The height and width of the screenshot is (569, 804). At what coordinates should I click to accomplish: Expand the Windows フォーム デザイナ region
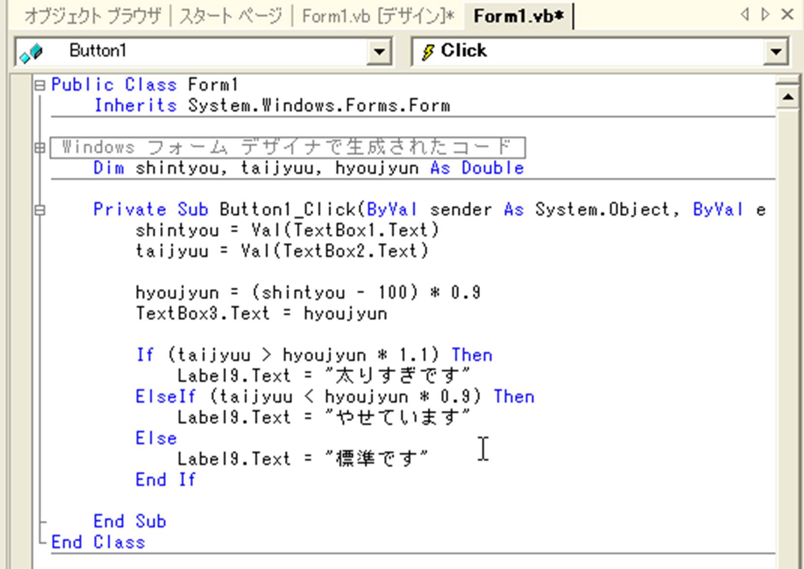click(40, 148)
